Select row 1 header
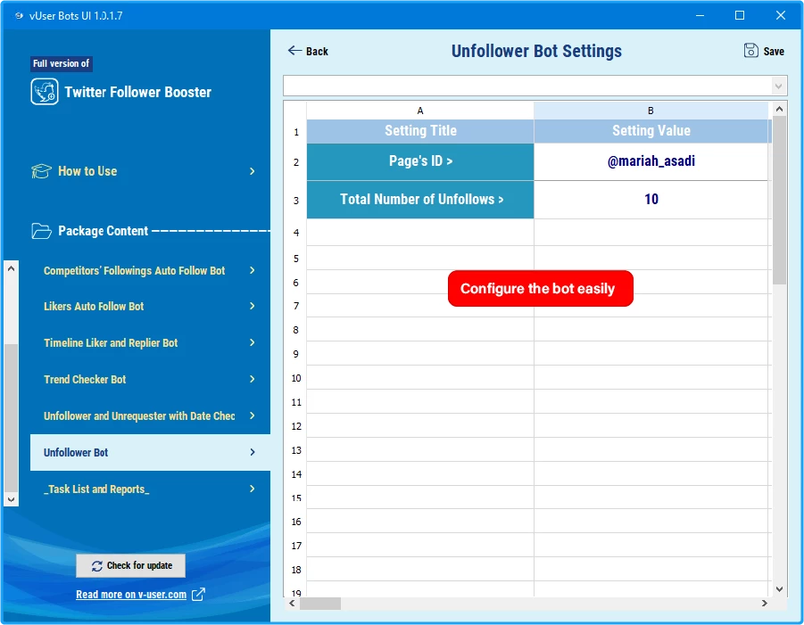 pos(295,132)
